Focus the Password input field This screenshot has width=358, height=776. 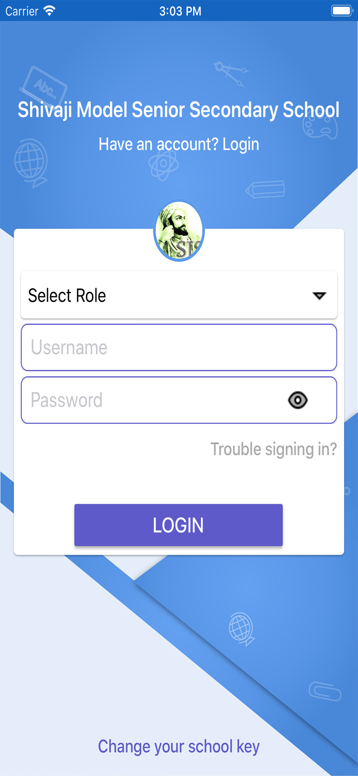pyautogui.click(x=179, y=400)
